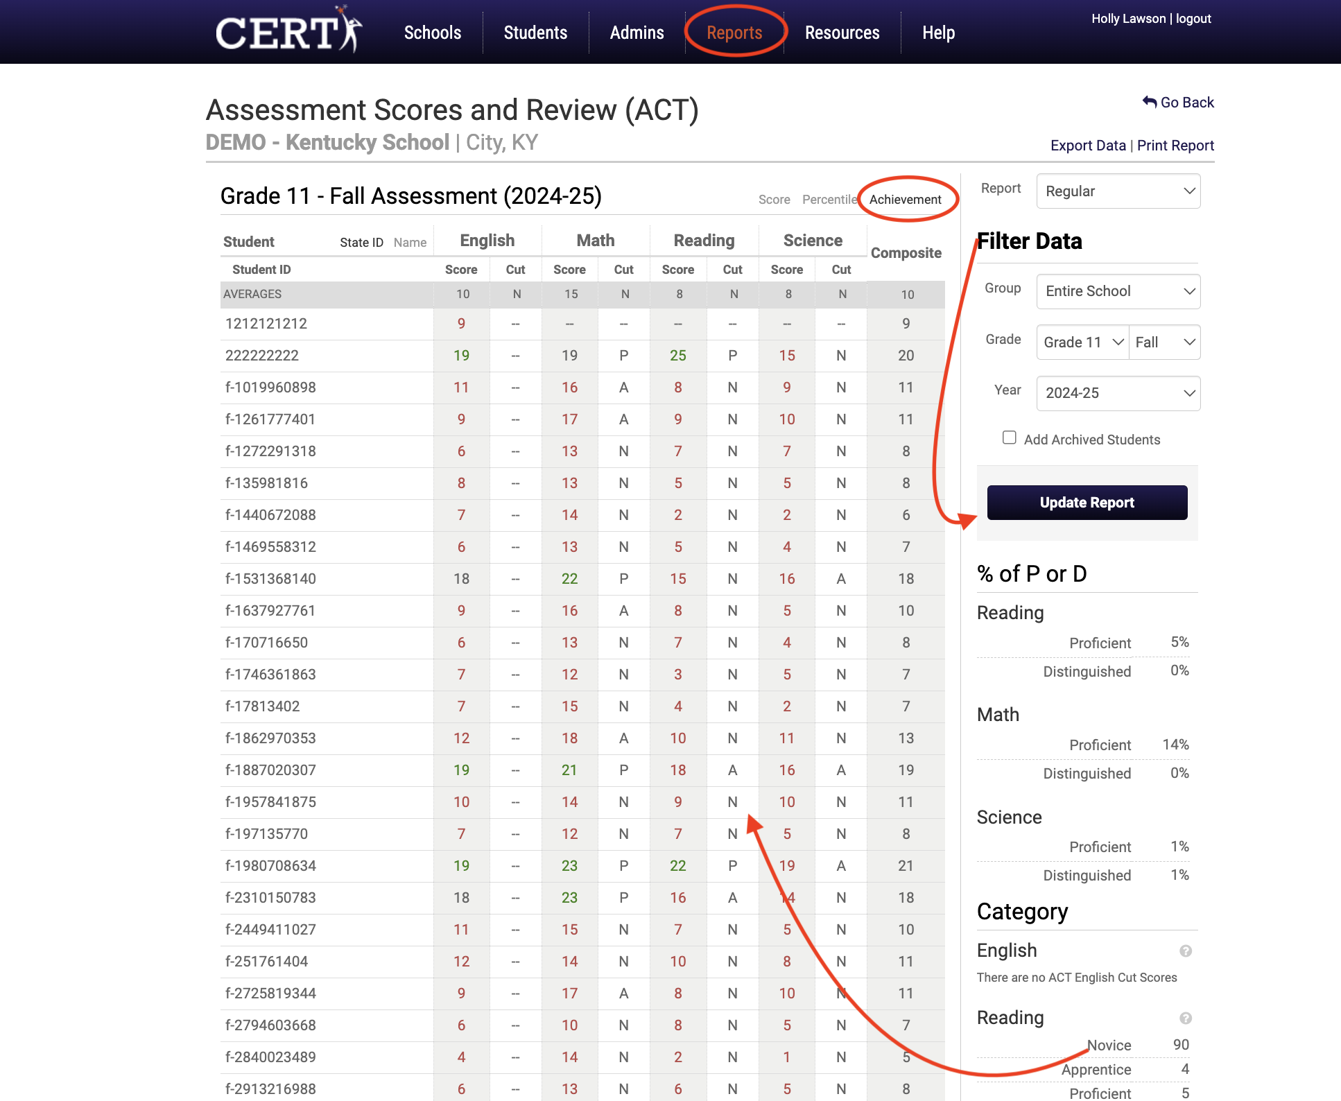Open the Reading category help icon
The image size is (1341, 1101).
click(1185, 1018)
